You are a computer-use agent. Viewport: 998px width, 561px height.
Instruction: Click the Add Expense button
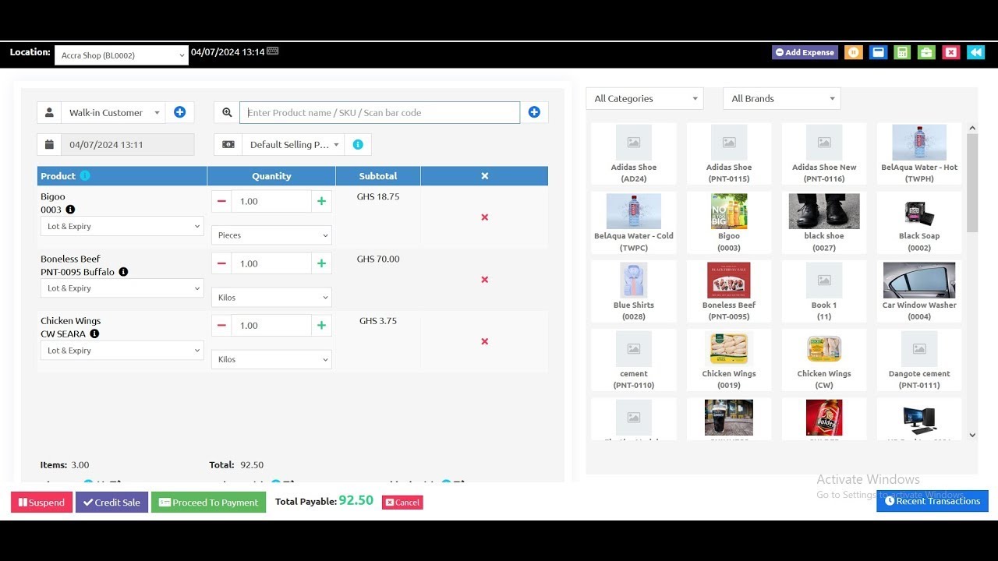point(805,52)
